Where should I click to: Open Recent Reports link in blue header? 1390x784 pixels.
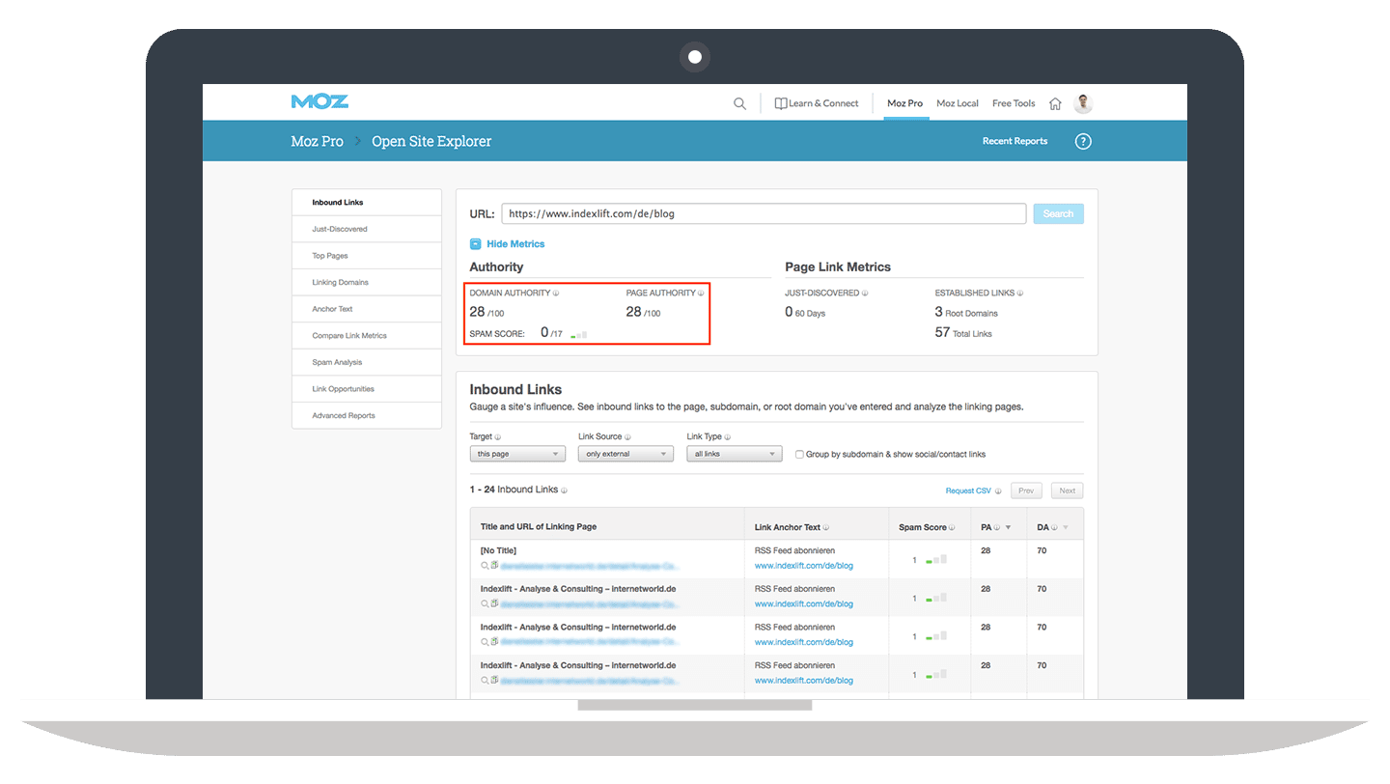click(1015, 141)
